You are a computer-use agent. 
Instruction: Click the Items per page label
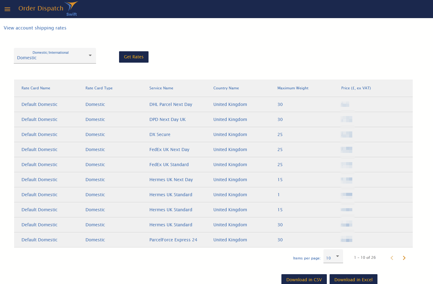[x=307, y=258]
